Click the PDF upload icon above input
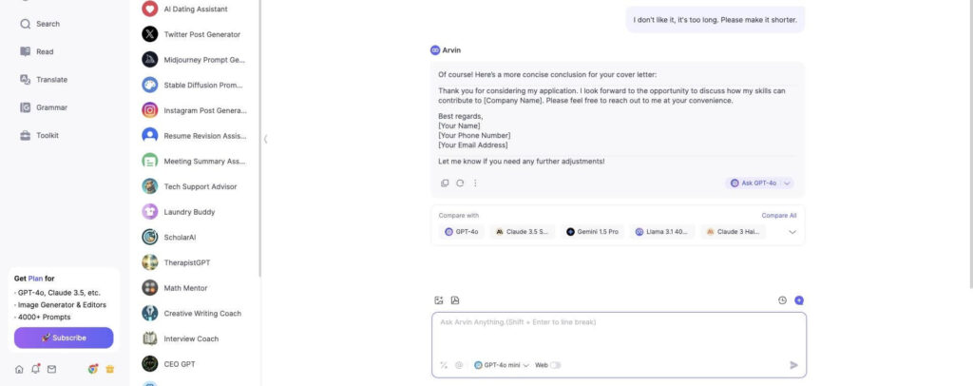973x386 pixels. coord(455,300)
